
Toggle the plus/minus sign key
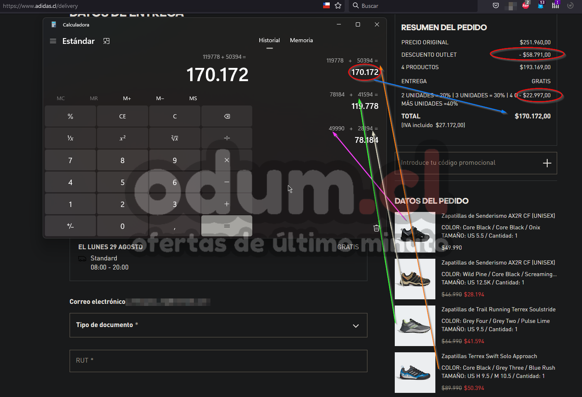(70, 226)
